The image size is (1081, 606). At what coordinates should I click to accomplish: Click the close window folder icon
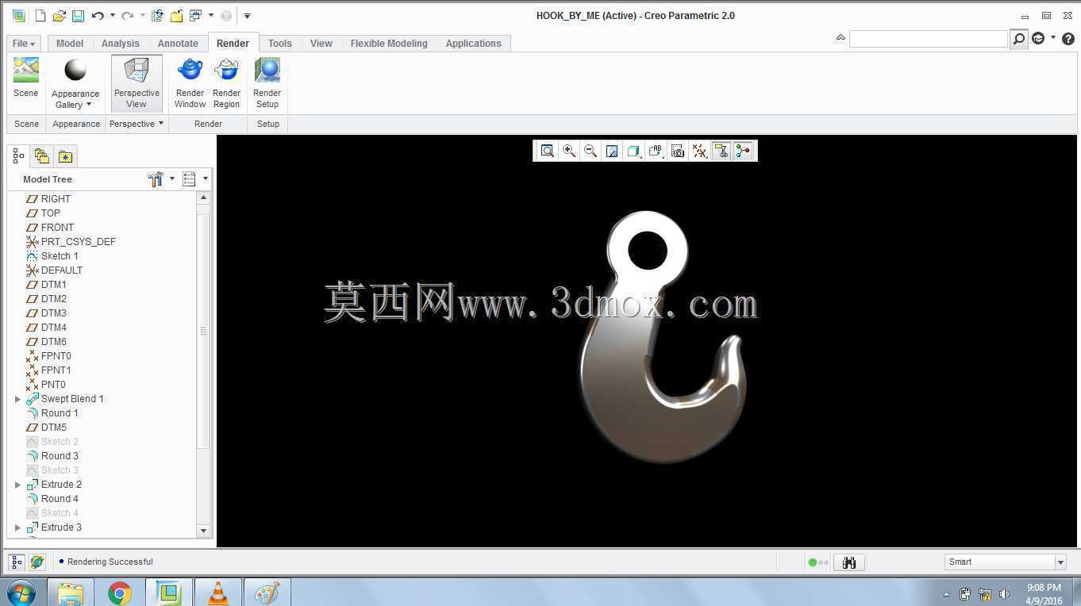point(176,16)
